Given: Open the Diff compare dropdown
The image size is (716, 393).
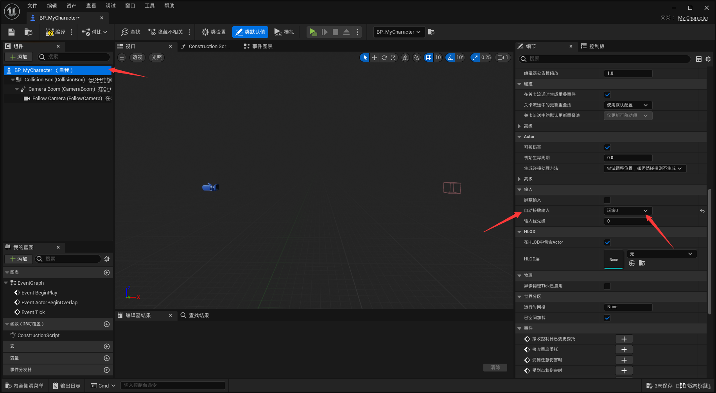Looking at the screenshot, I should (x=95, y=32).
